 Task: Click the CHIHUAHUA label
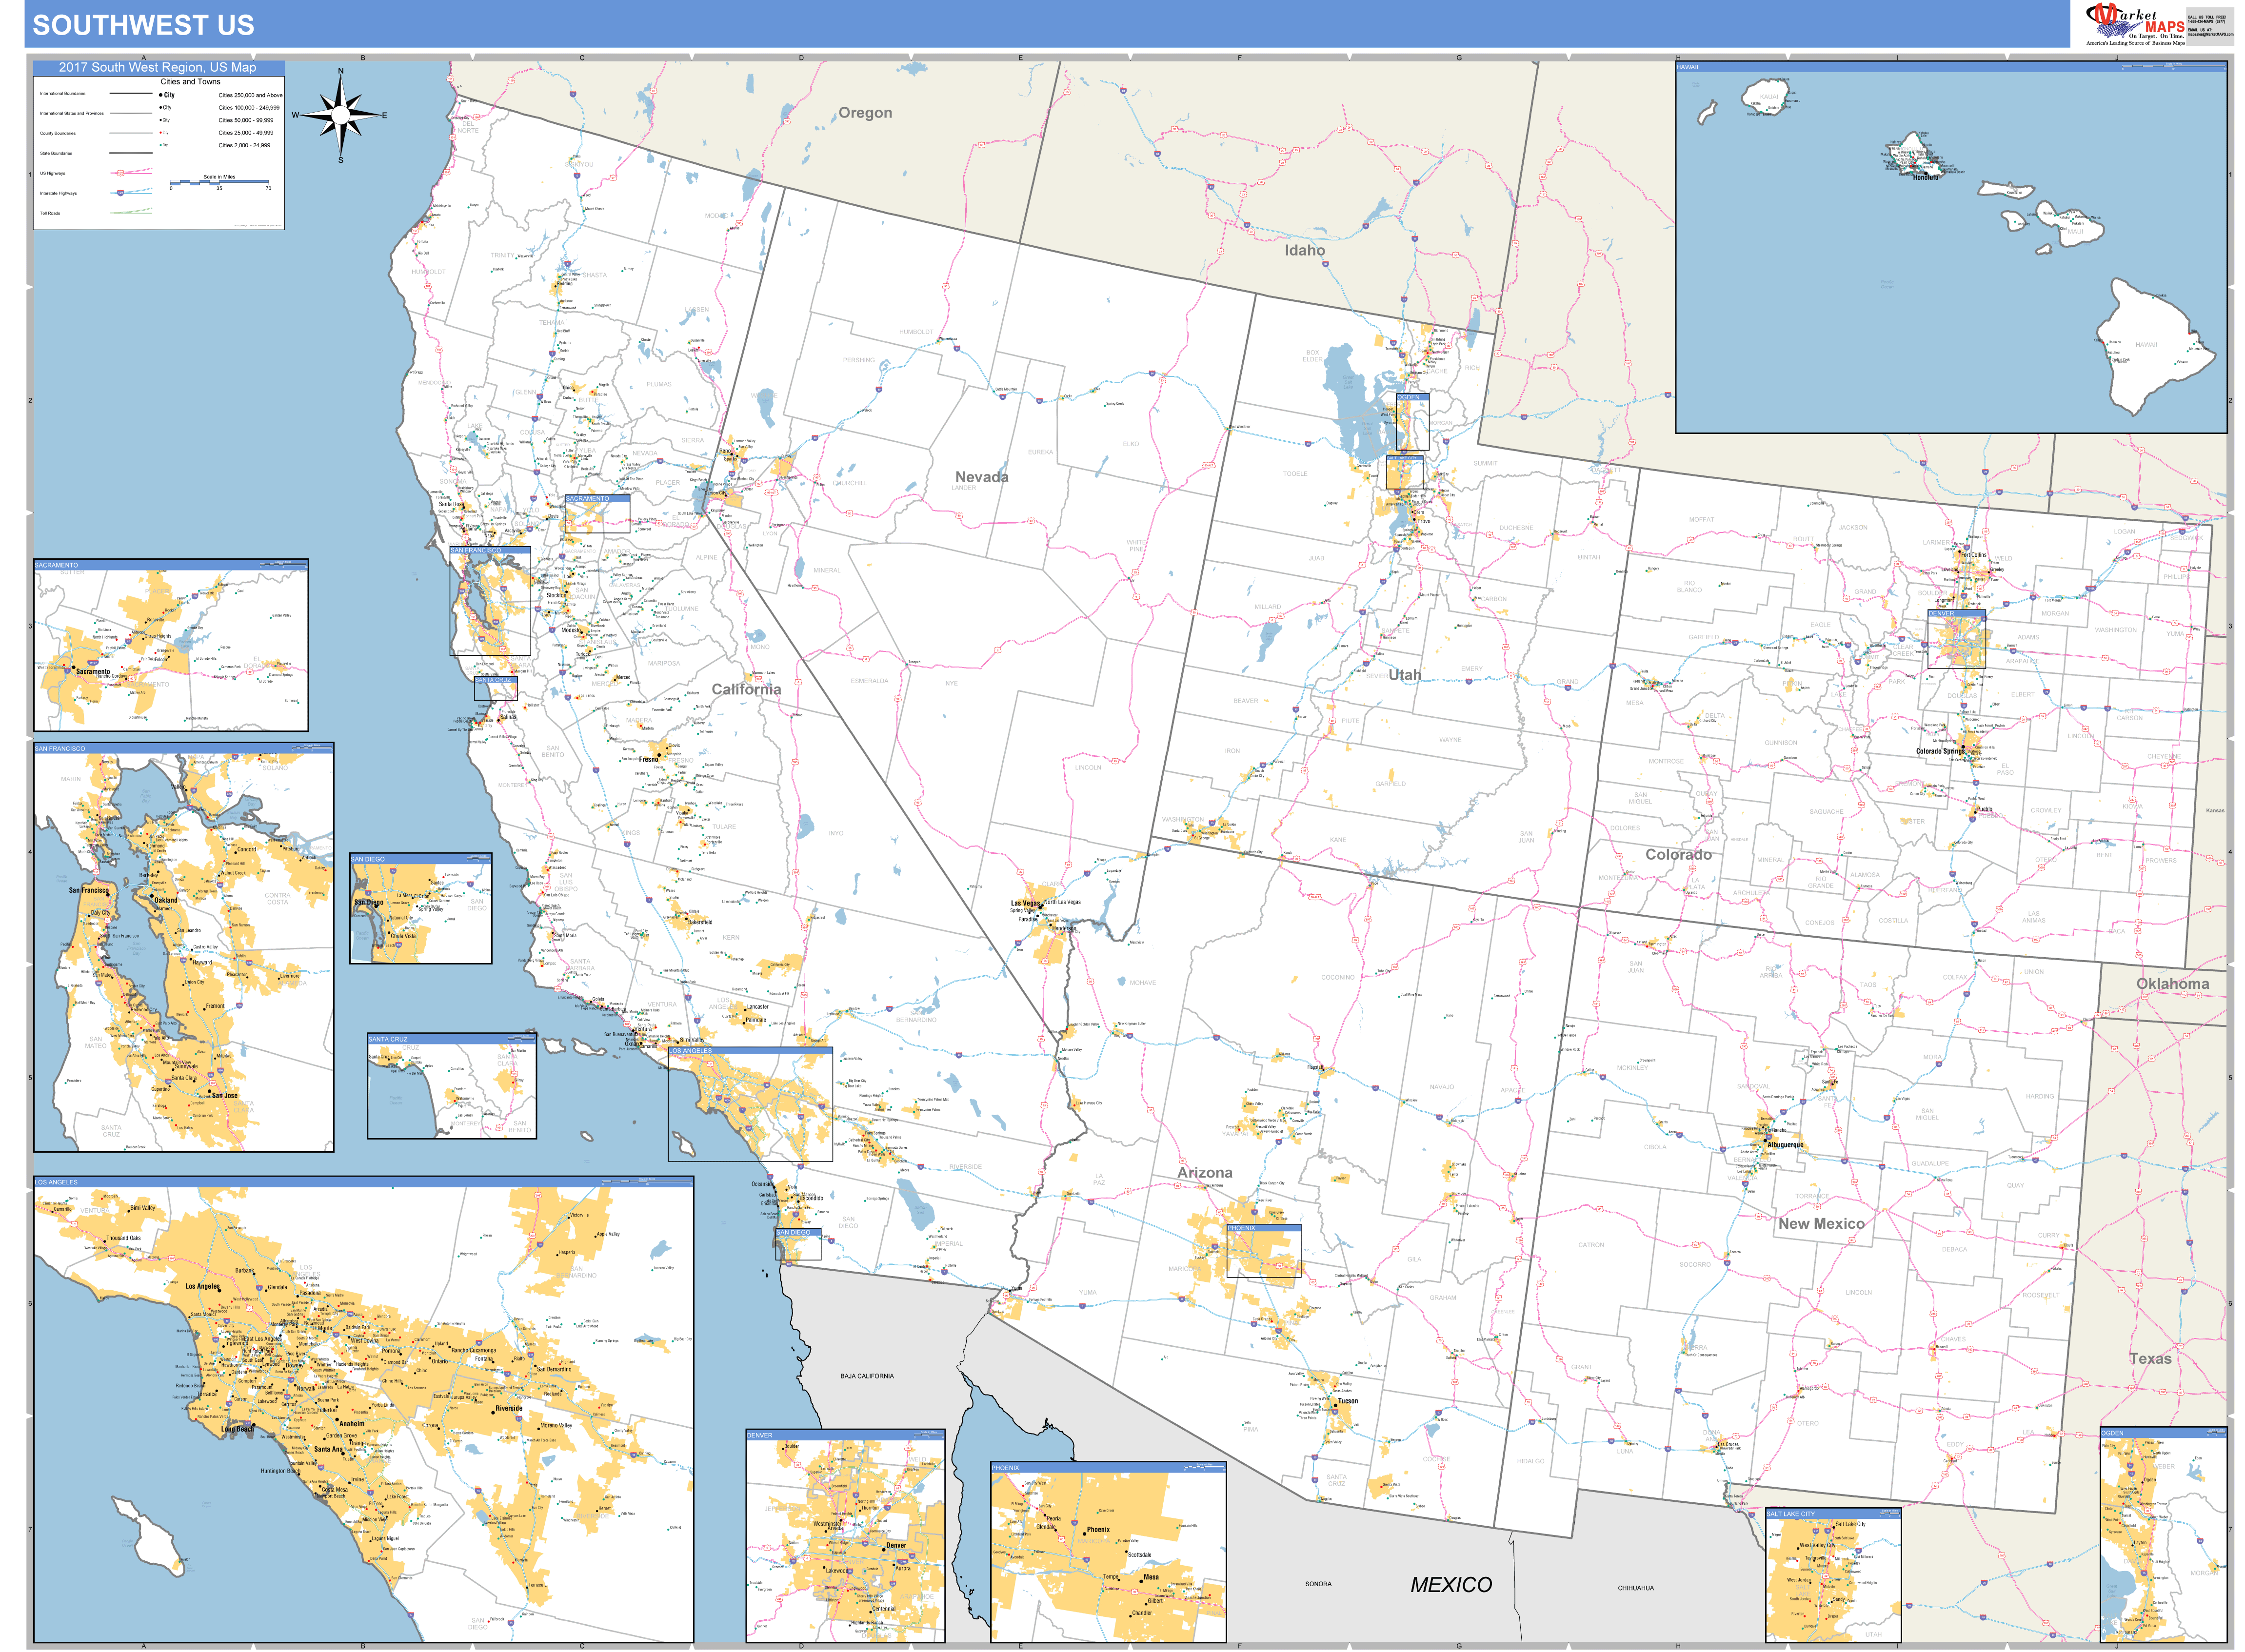(x=1635, y=1587)
